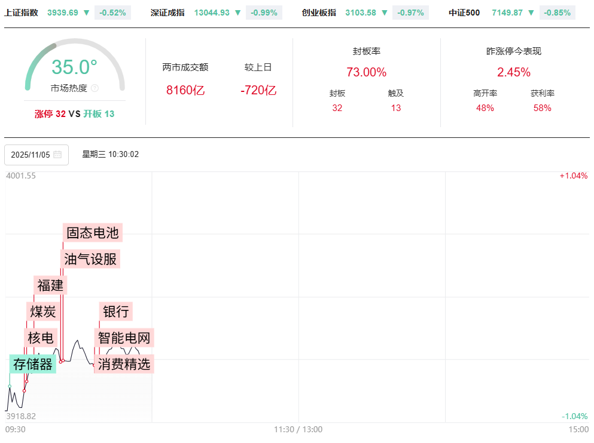Click the 8160亿 turnover value
Viewport: 594px width, 443px height.
click(185, 90)
